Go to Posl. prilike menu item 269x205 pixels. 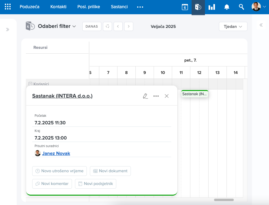click(x=89, y=7)
